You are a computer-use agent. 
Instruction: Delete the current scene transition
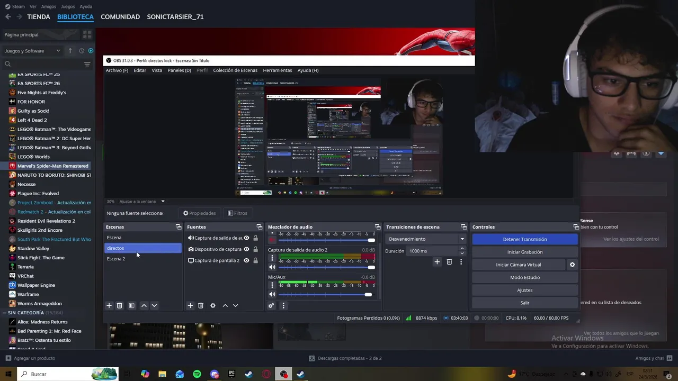tap(449, 261)
